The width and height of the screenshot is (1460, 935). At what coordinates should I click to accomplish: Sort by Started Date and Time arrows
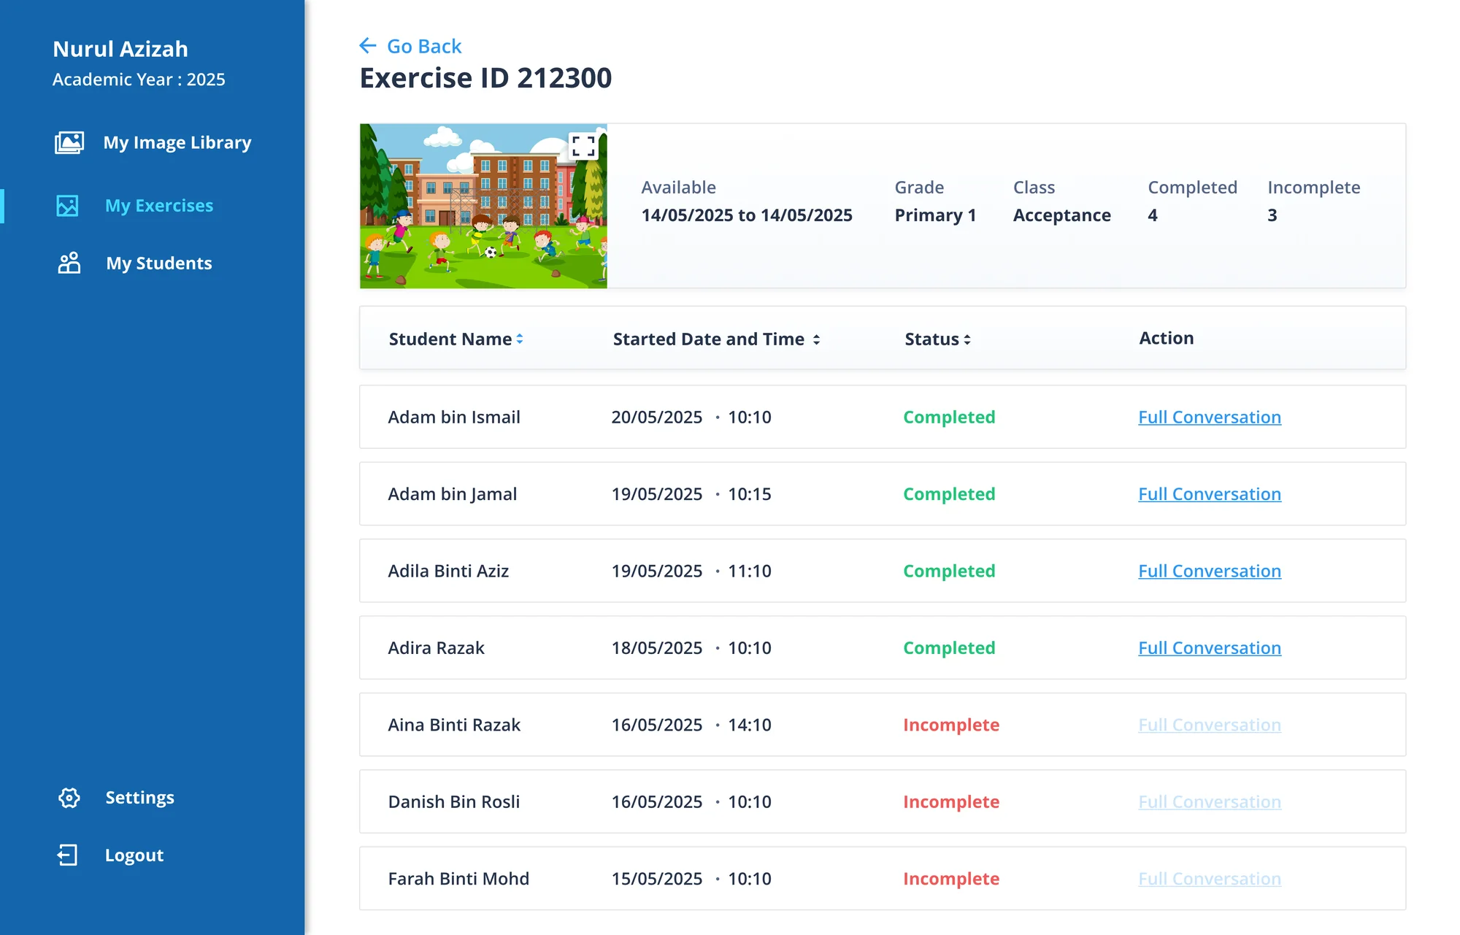click(816, 339)
